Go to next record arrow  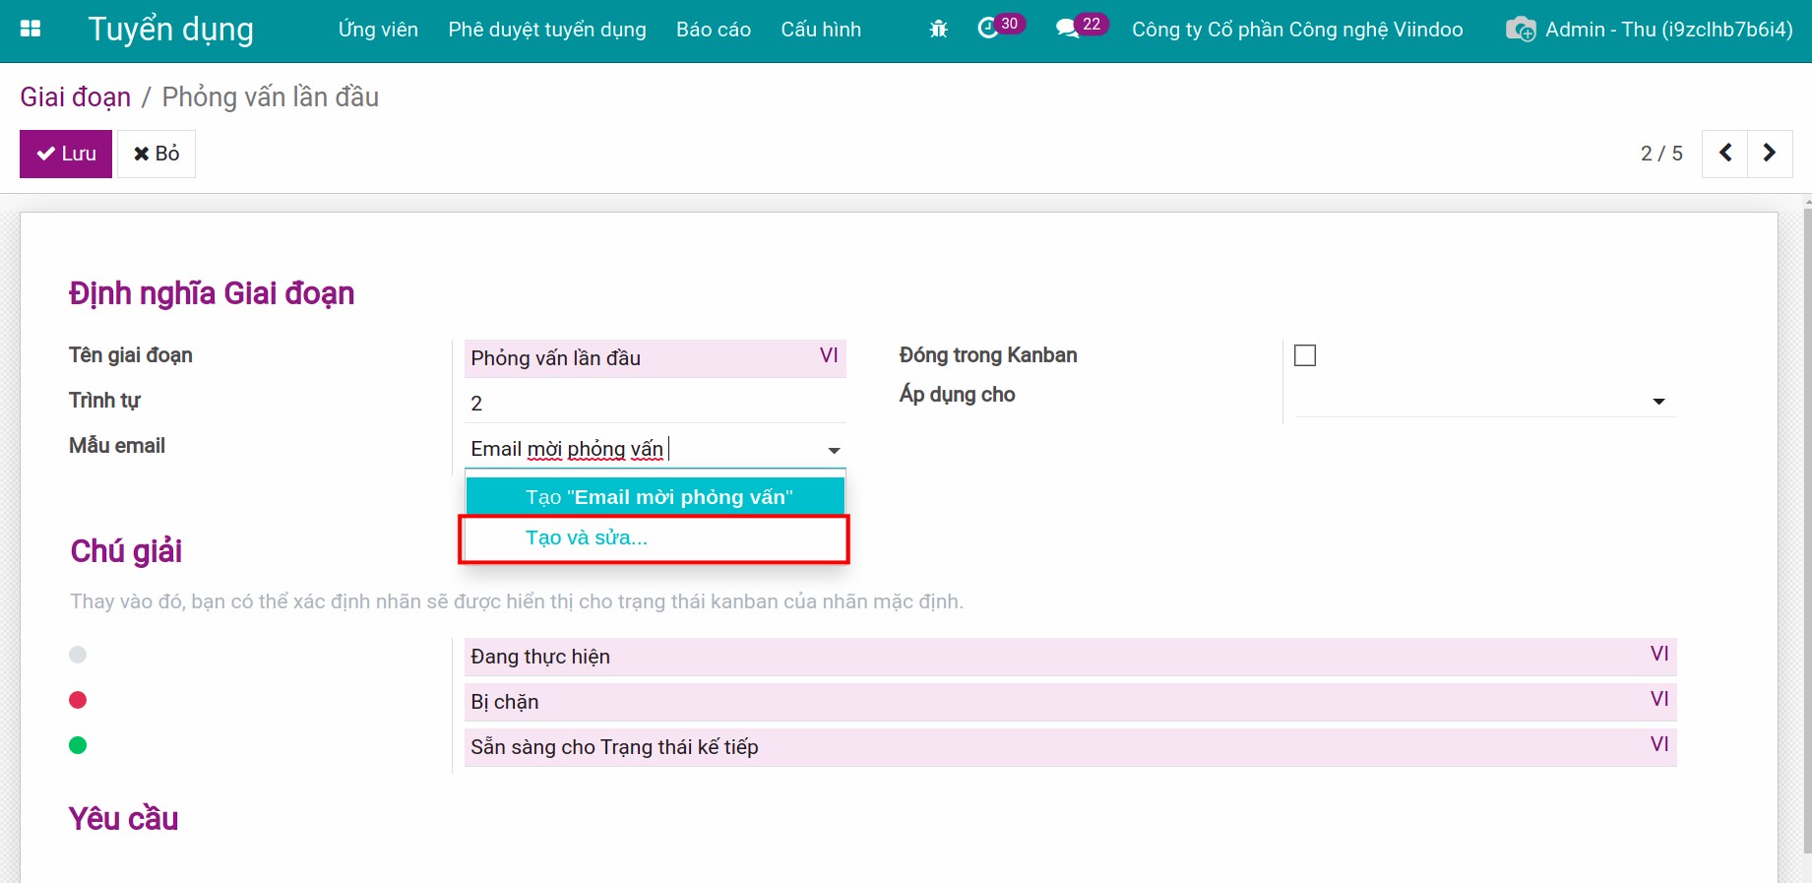click(1769, 154)
